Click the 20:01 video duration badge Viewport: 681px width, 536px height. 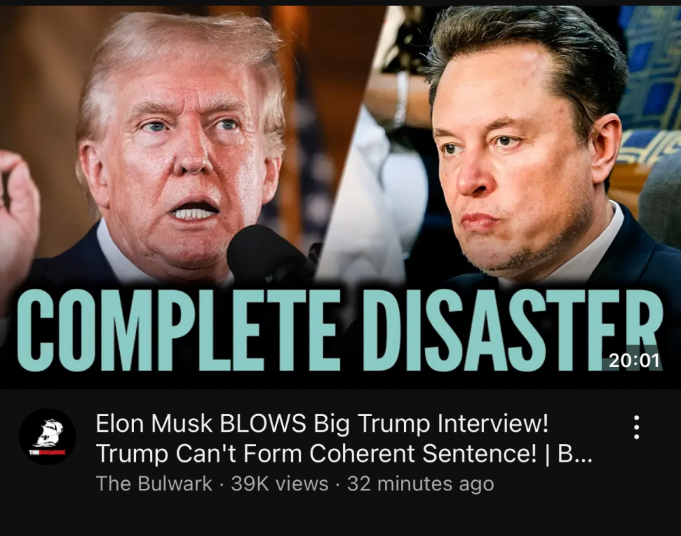(634, 360)
